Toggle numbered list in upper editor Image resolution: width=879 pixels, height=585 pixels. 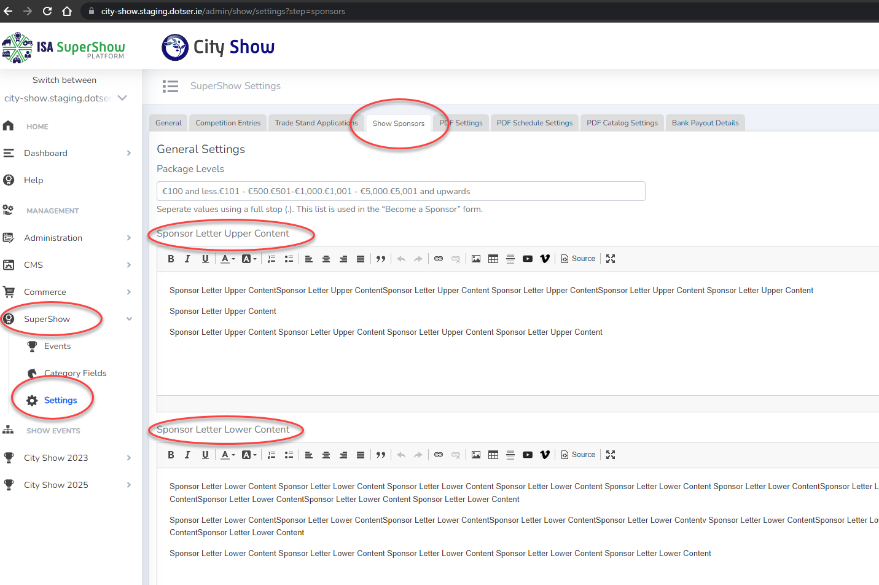(x=272, y=259)
